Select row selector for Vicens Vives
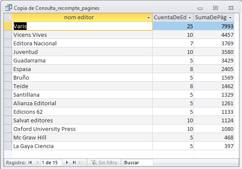Screen dimensions: 242x169 [x=8, y=35]
